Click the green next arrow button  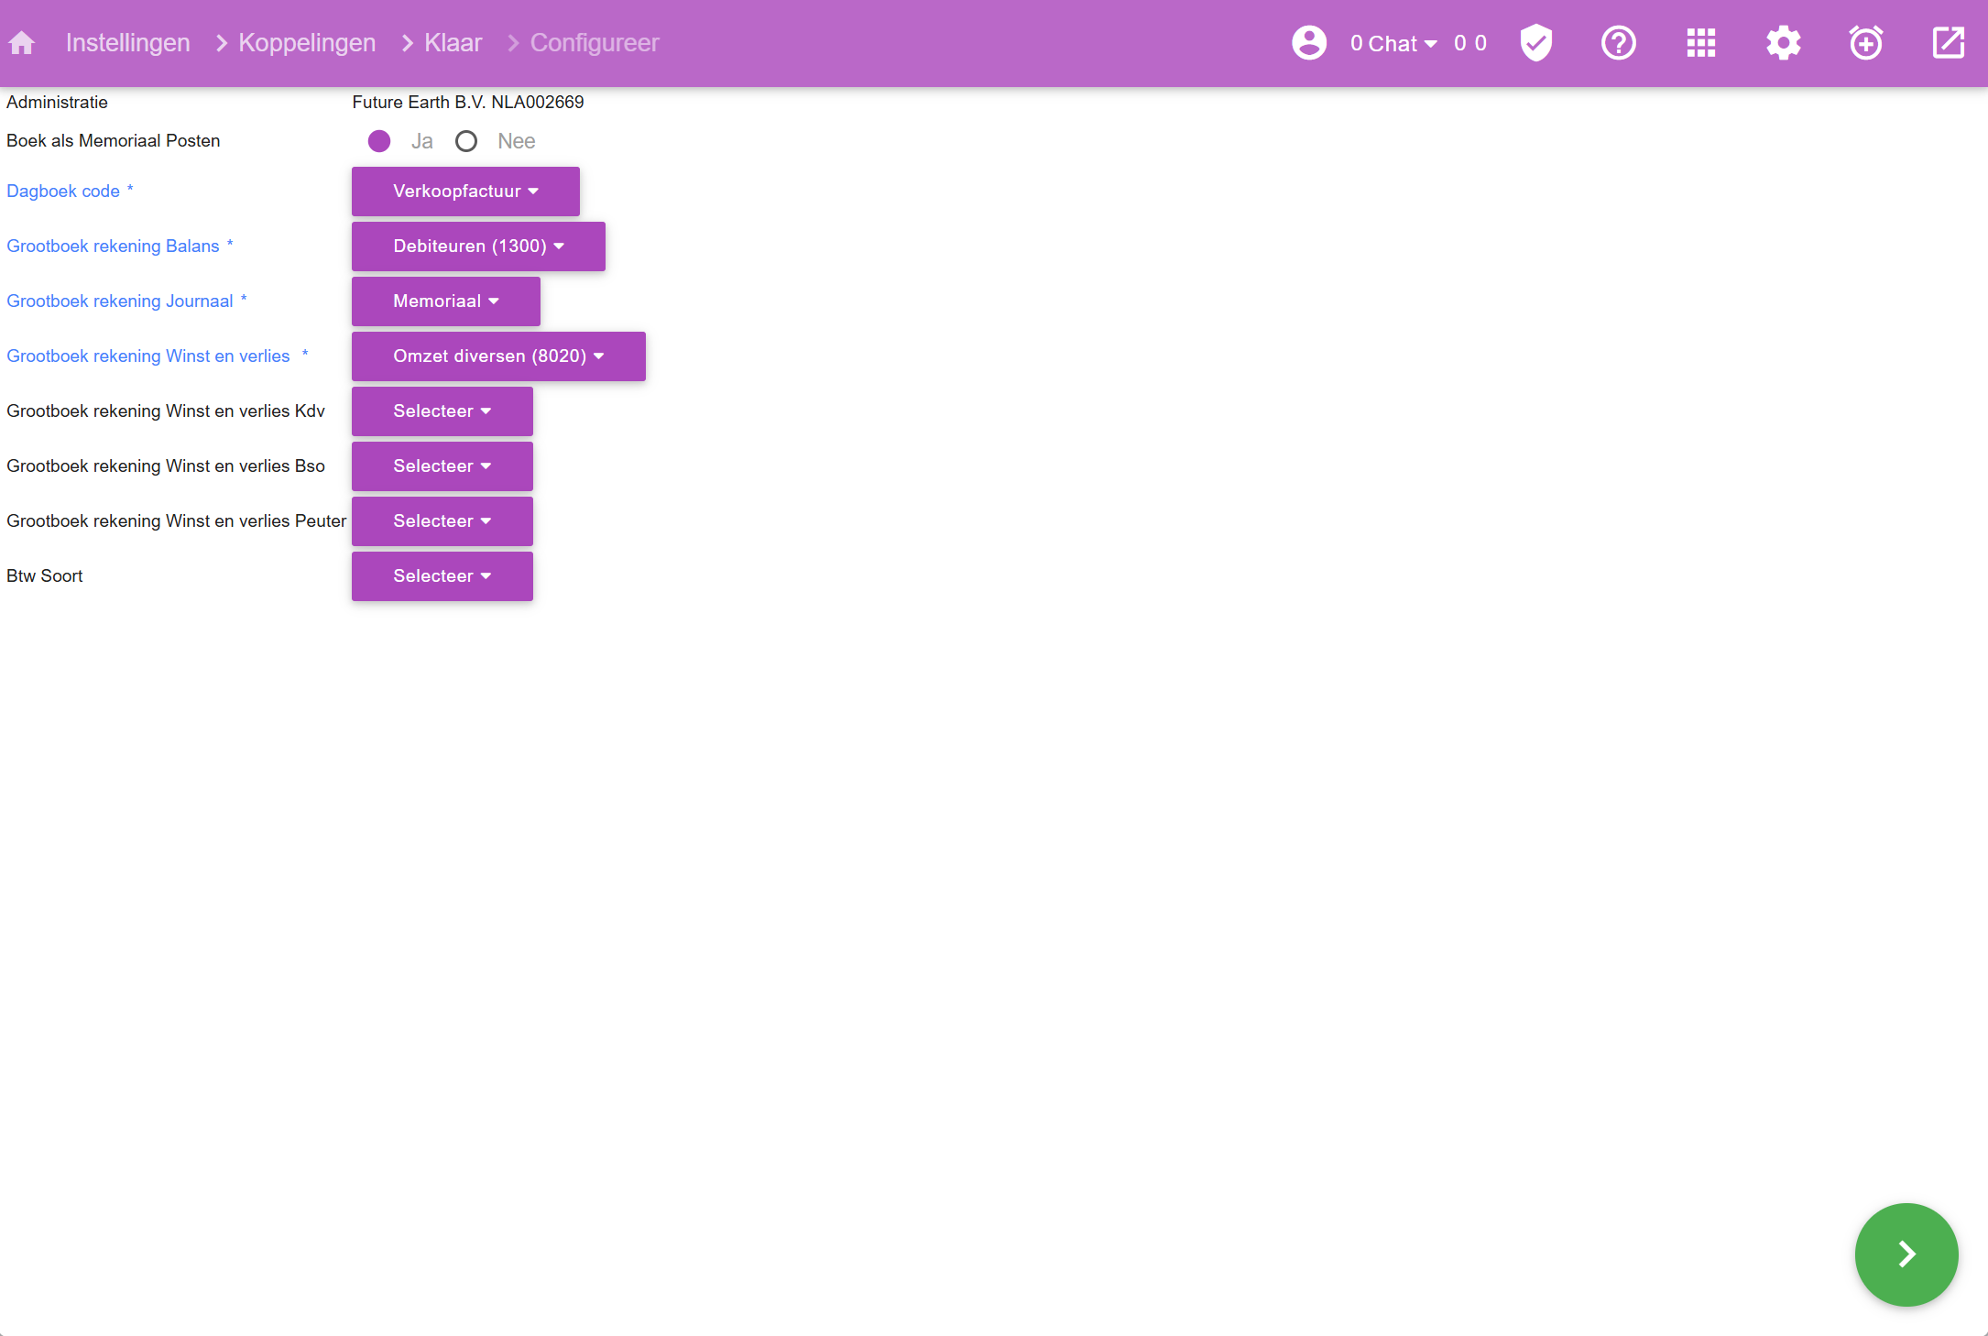point(1906,1254)
